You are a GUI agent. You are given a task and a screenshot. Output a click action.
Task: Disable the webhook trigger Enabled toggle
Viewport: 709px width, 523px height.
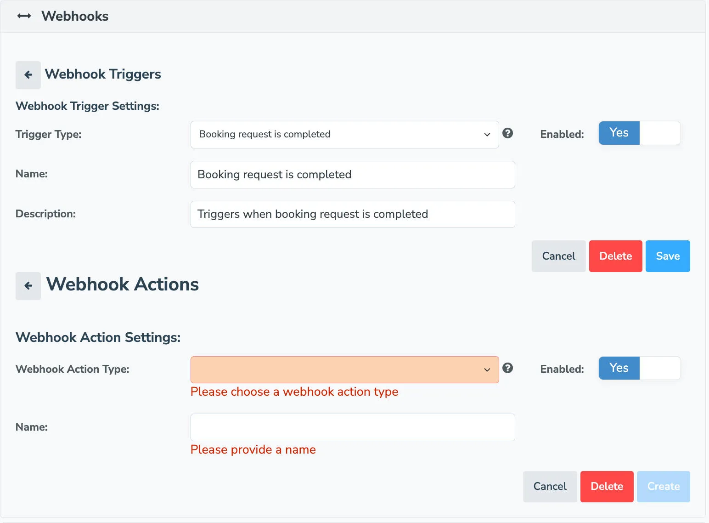tap(660, 133)
